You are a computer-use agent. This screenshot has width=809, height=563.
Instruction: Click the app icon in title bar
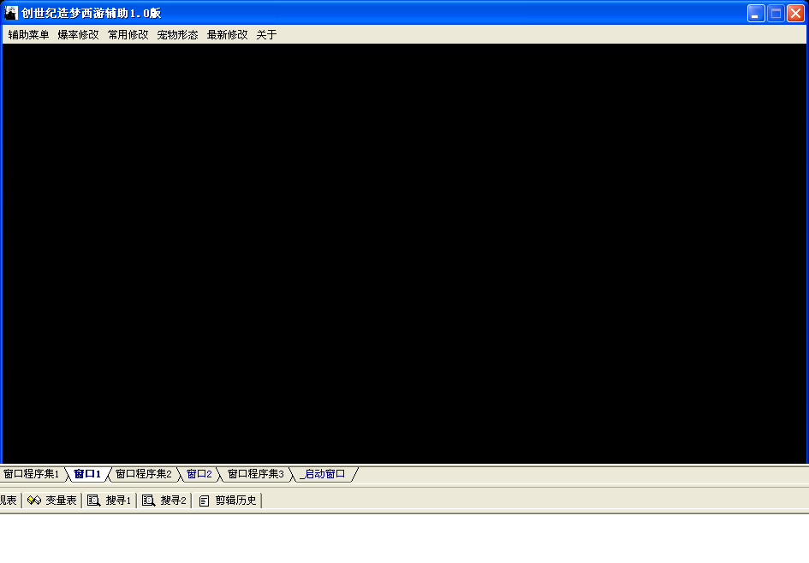11,13
